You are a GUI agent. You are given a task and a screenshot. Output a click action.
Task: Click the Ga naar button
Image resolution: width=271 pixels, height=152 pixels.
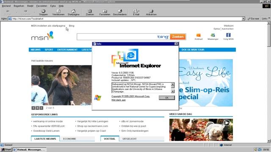(254, 19)
